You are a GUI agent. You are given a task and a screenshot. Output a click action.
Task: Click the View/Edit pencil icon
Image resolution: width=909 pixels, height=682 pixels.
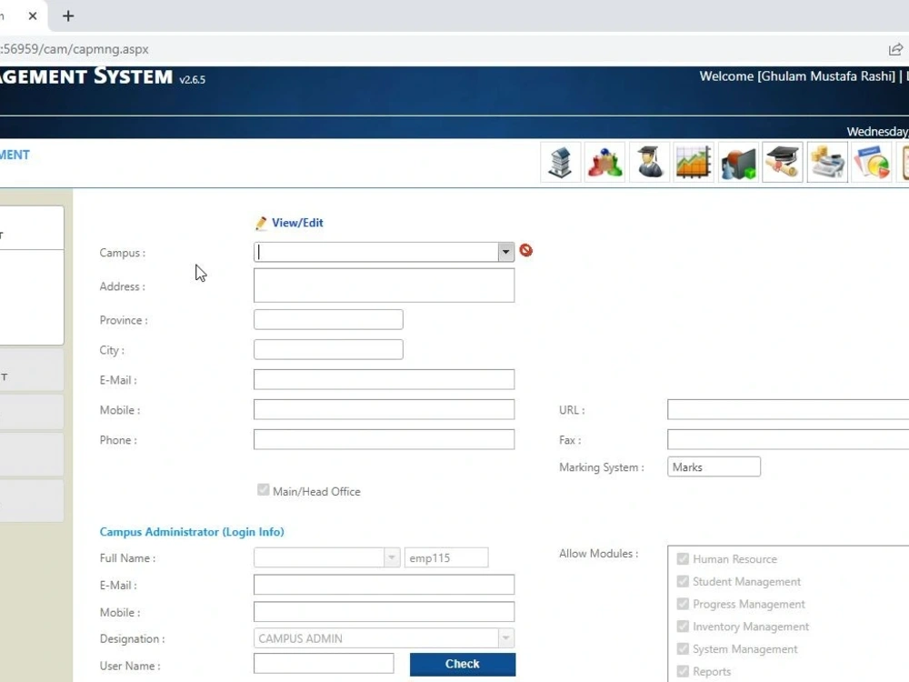(261, 224)
